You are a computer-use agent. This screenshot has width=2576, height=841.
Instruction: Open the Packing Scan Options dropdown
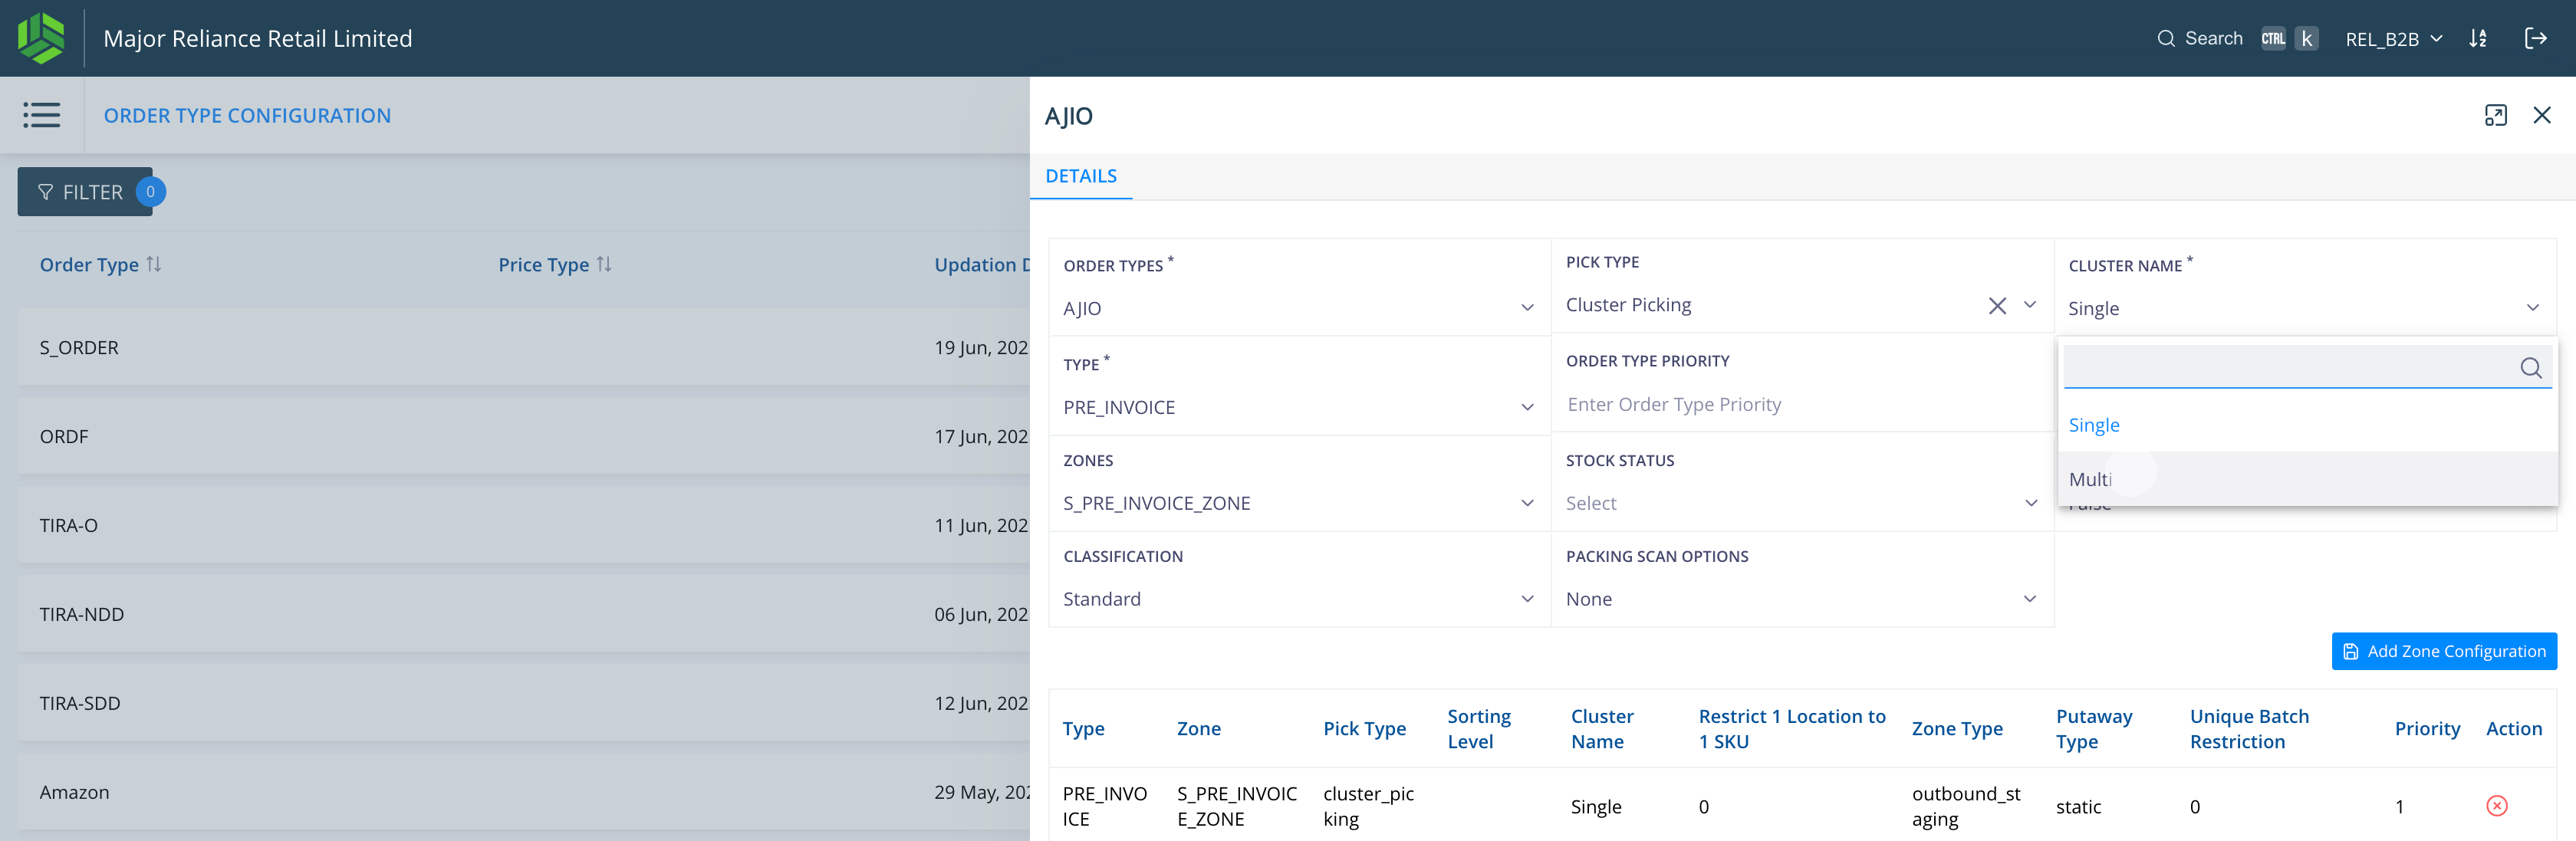click(x=1801, y=599)
